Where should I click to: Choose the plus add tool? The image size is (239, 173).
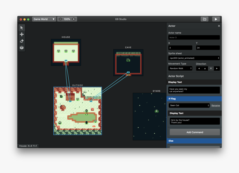click(22, 34)
